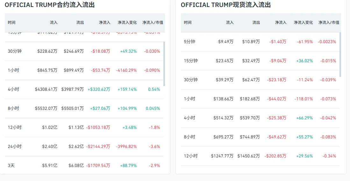Click the 0.54% market cap ratio
The width and height of the screenshot is (350, 181).
point(154,89)
